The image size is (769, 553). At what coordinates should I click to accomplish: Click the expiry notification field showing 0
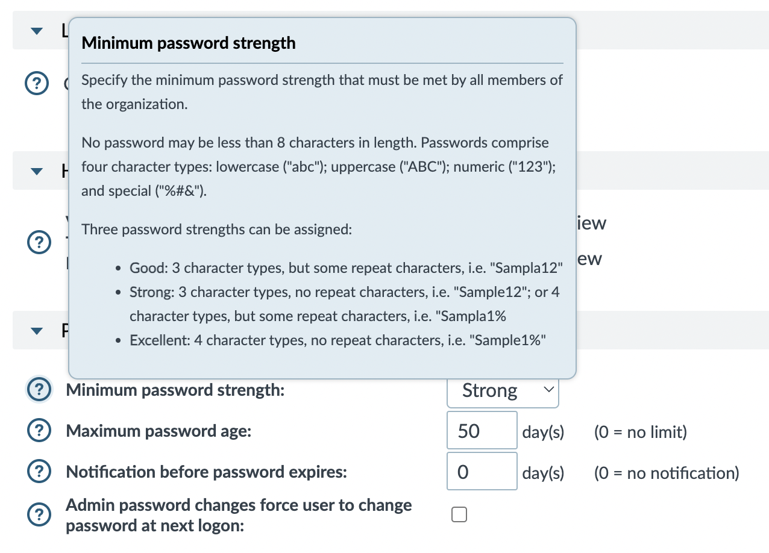482,471
